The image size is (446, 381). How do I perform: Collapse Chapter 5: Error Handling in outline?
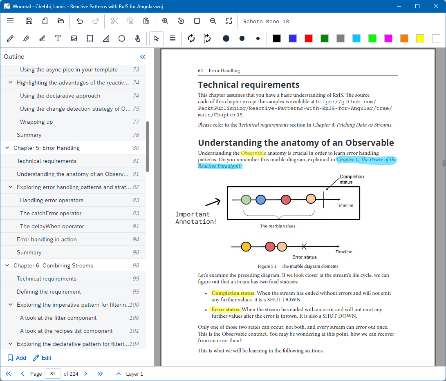pyautogui.click(x=7, y=148)
